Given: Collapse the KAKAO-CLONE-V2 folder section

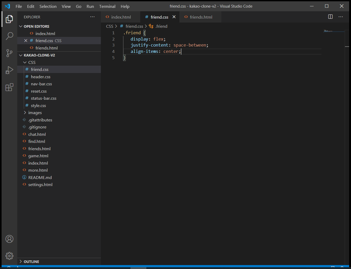Looking at the screenshot, I should (21, 55).
